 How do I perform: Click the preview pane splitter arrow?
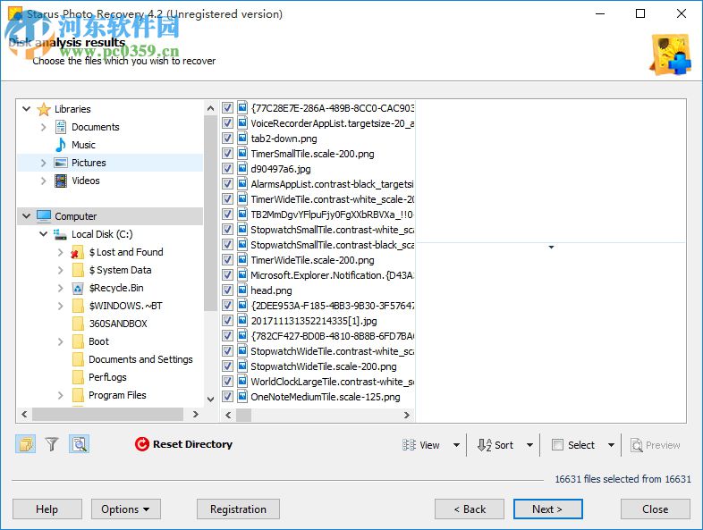(551, 247)
